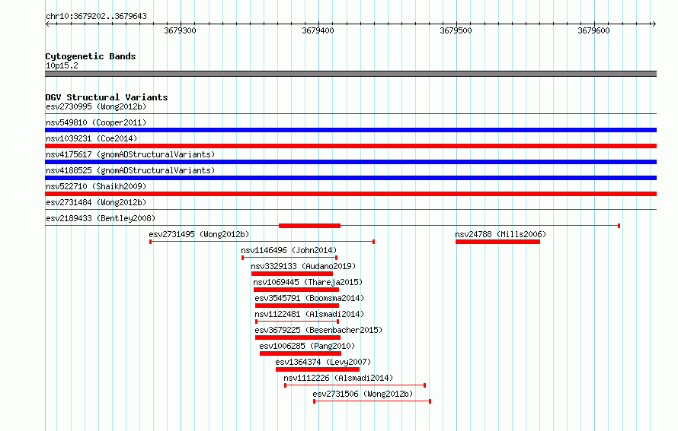Select the nsv4175617 blue variant bar
Viewport: 678px width, 431px height.
click(x=350, y=162)
